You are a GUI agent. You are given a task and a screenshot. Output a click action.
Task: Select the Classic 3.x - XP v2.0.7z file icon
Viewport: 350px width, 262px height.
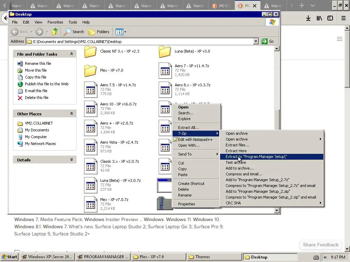click(91, 166)
